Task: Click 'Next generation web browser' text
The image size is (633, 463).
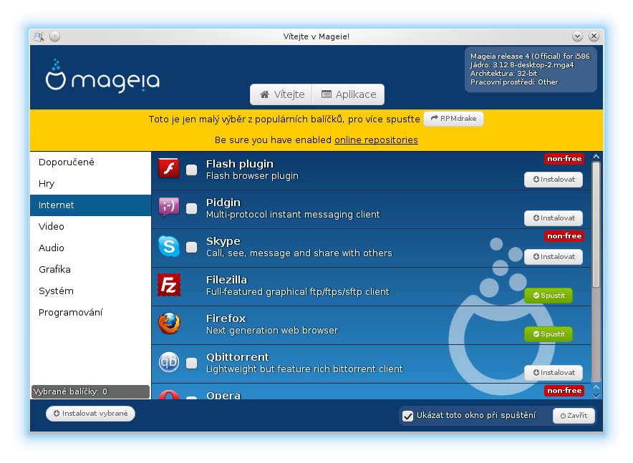Action: 272,331
